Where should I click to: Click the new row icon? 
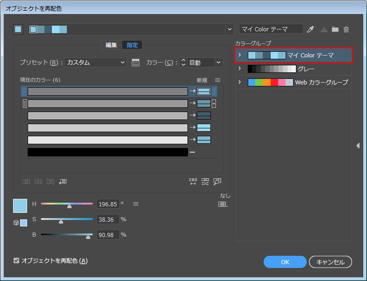click(63, 182)
